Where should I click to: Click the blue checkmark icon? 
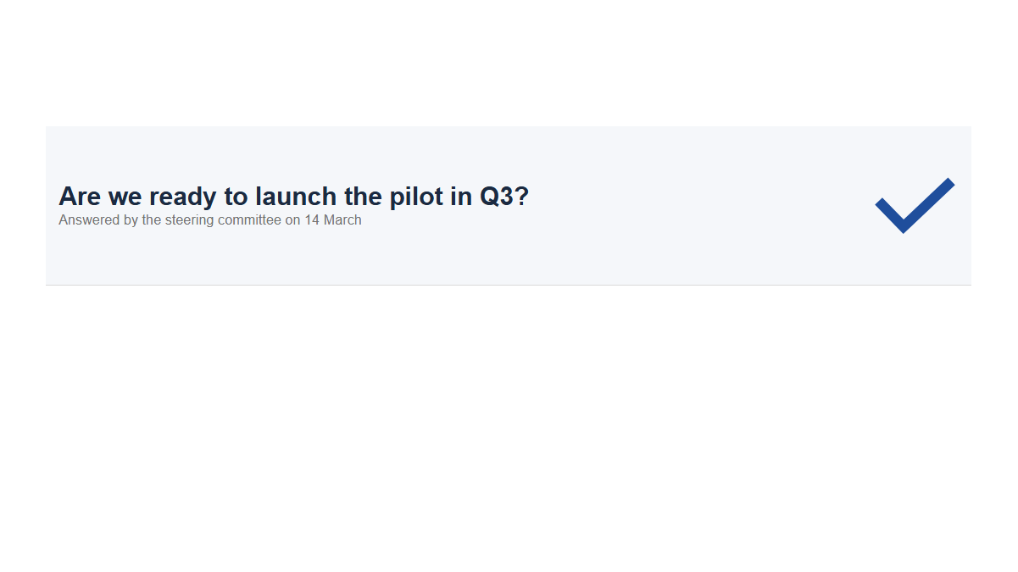pyautogui.click(x=915, y=206)
